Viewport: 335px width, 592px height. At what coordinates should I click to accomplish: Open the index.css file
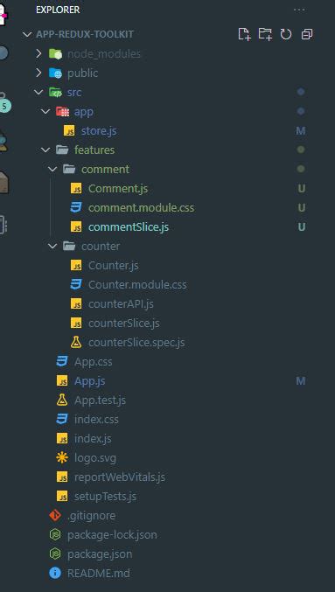click(x=96, y=419)
